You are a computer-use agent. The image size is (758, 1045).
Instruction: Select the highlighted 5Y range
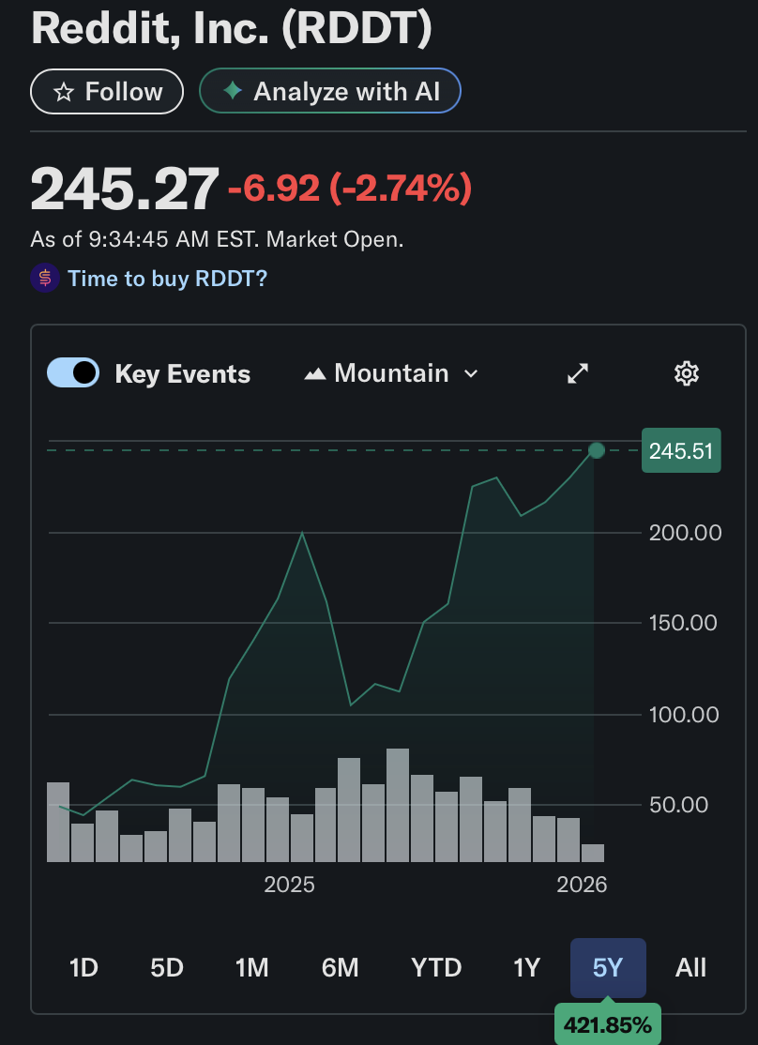click(x=608, y=968)
